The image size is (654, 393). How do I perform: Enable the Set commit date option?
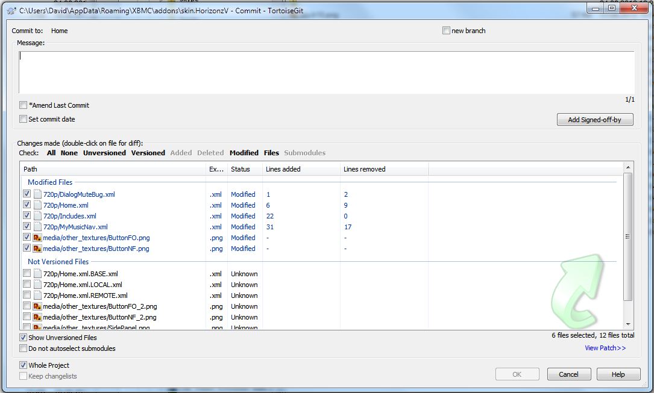pyautogui.click(x=24, y=119)
